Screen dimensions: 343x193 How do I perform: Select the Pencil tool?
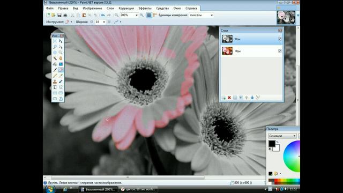click(55, 76)
